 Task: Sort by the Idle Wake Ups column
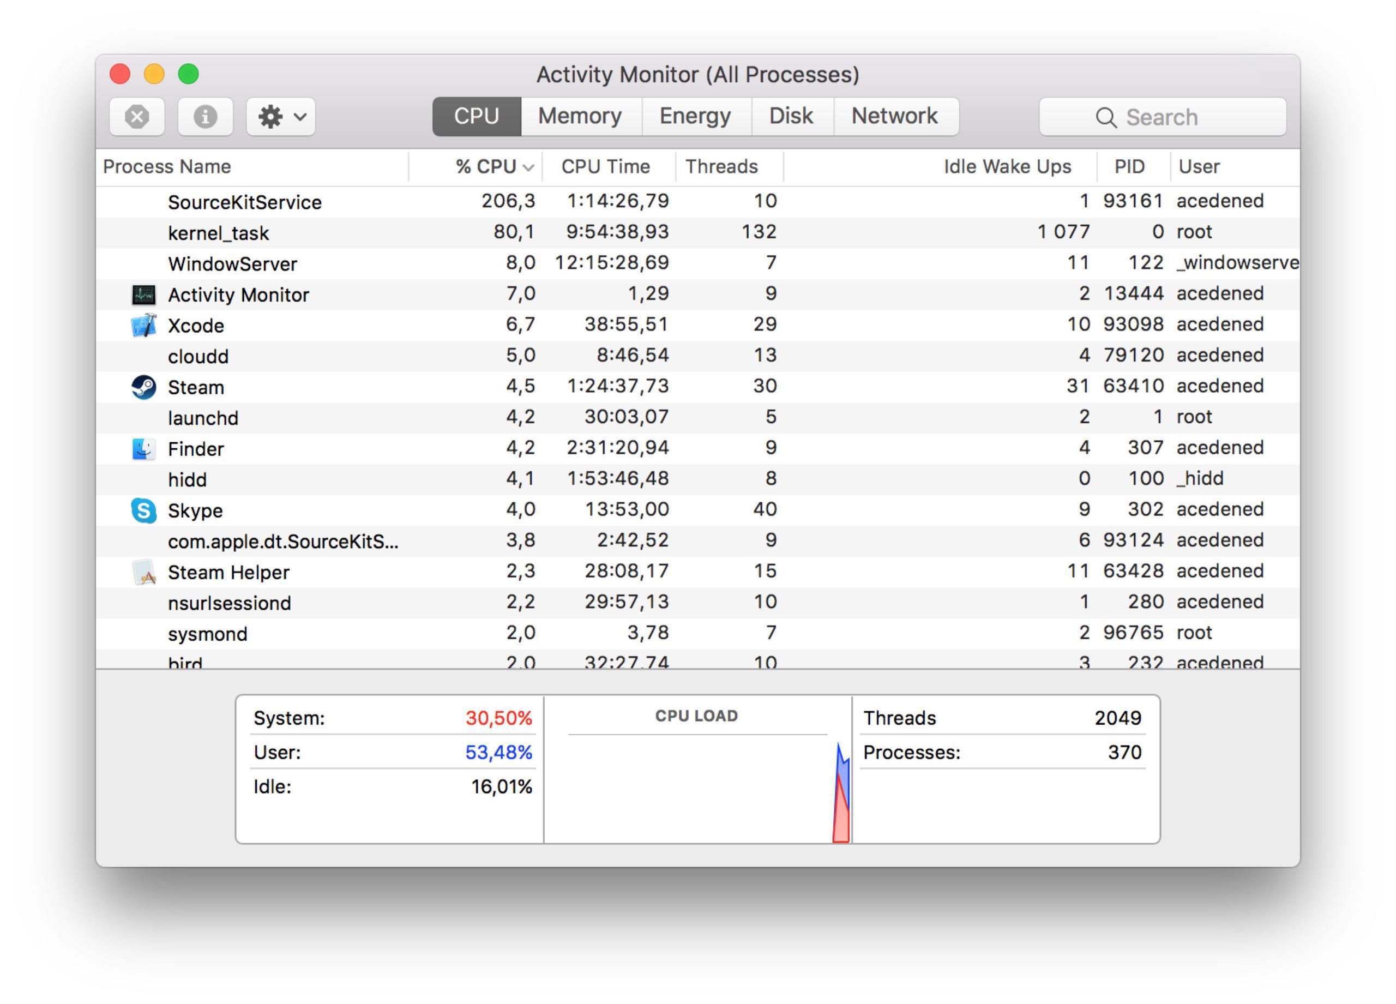coord(1007,167)
